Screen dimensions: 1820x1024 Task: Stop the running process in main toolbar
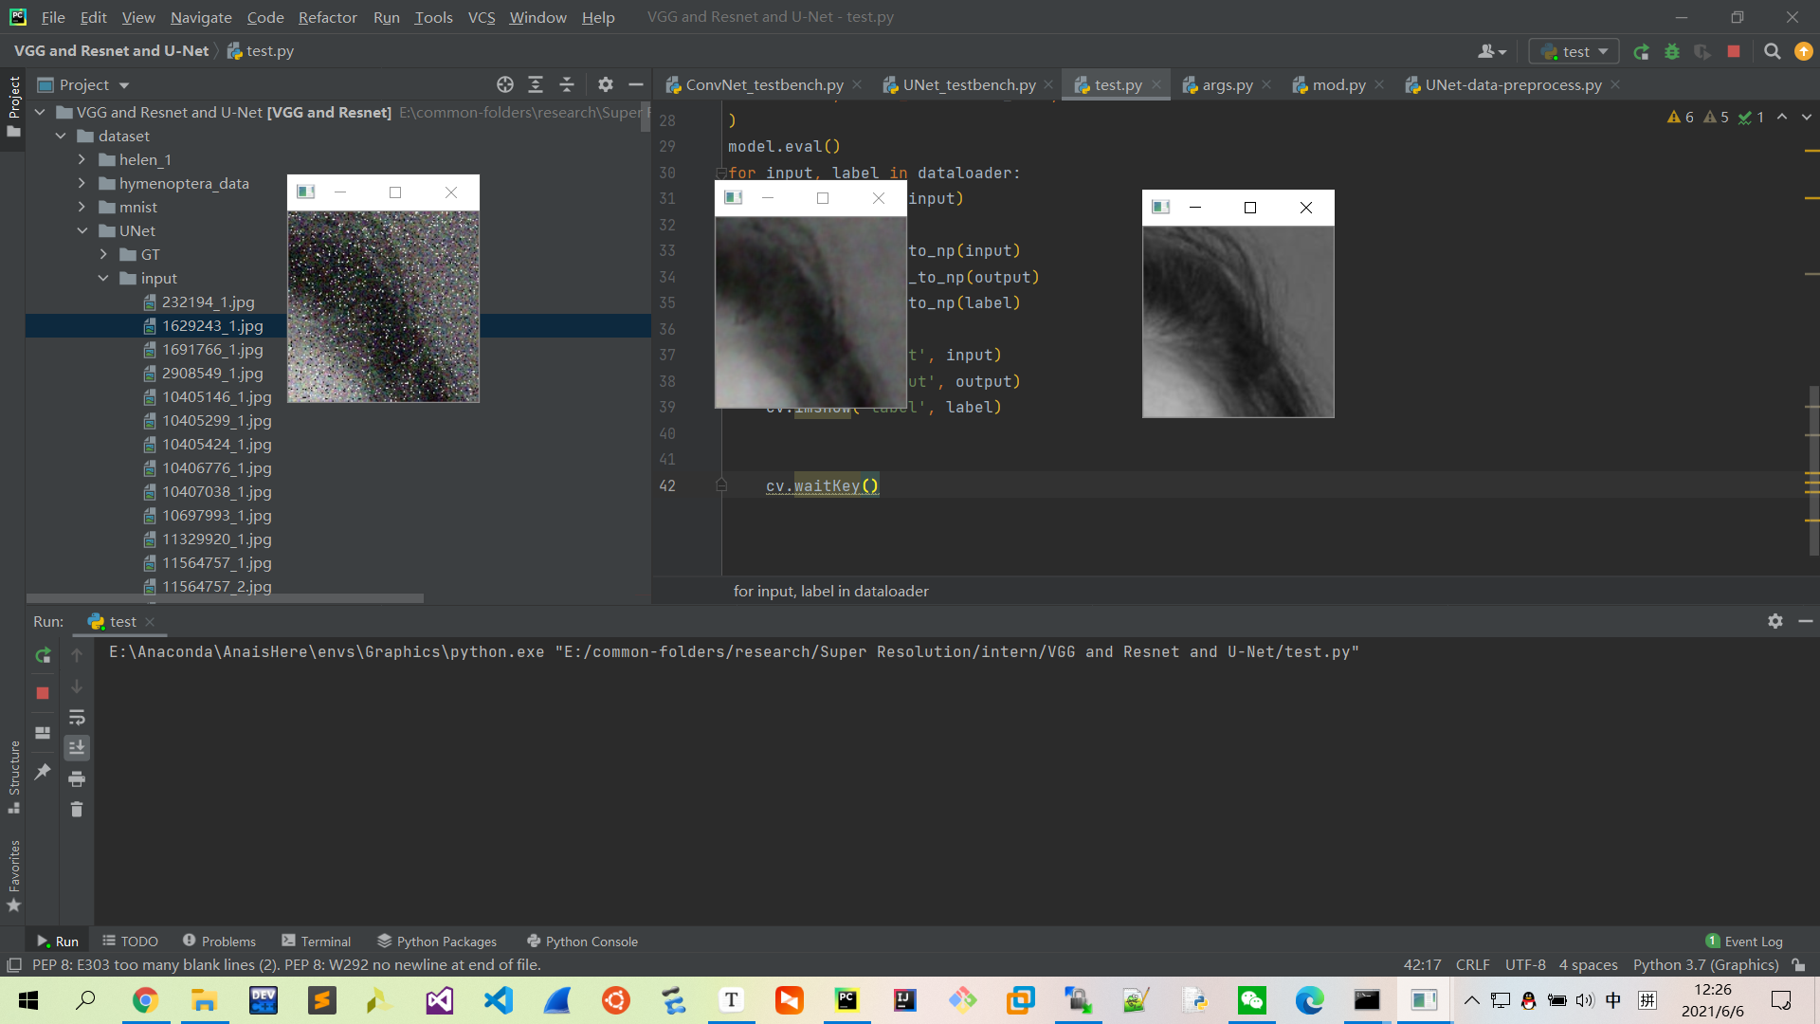point(1734,52)
